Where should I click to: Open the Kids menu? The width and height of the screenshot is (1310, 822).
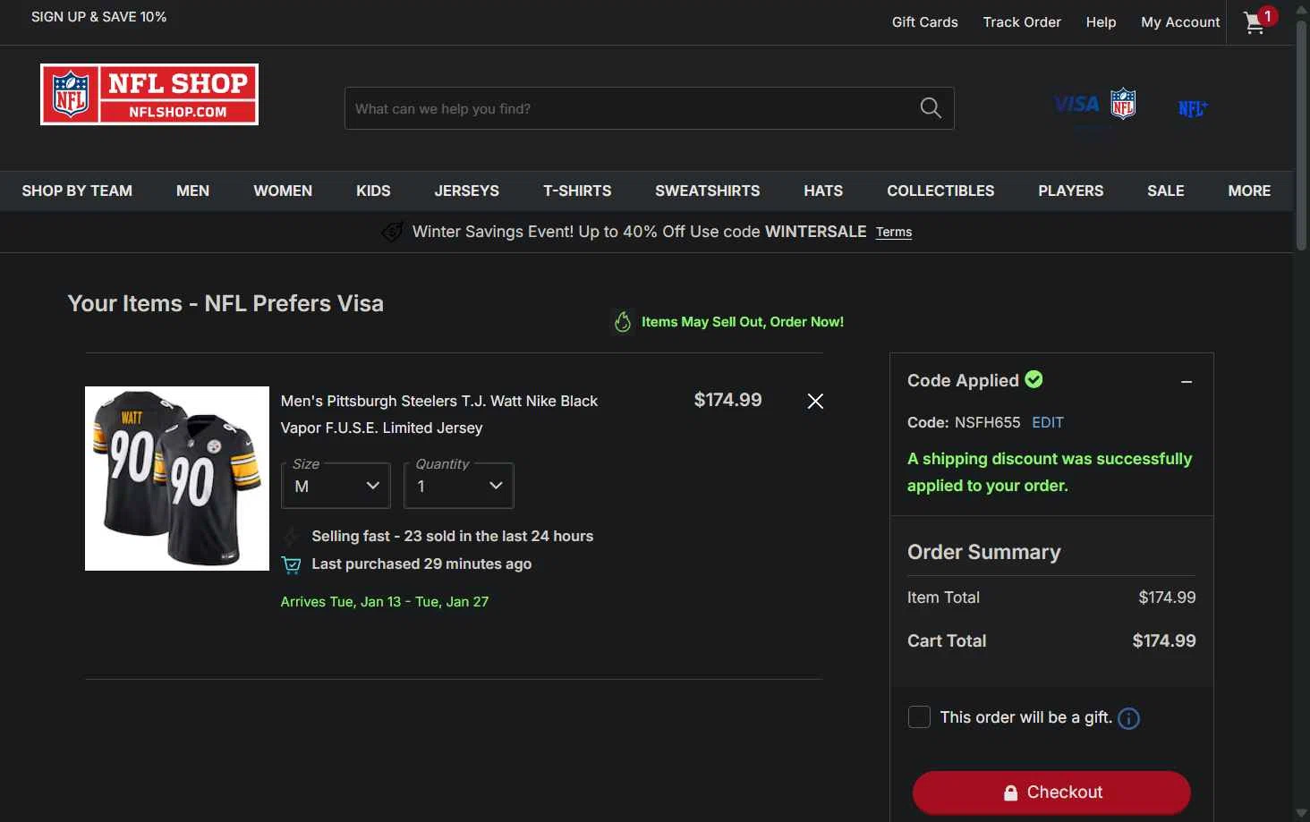(x=373, y=191)
